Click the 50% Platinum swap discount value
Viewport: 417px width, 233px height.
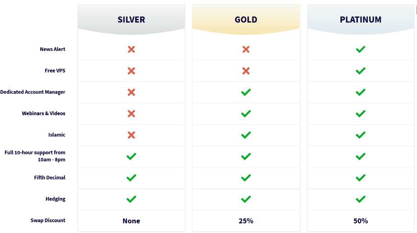coord(361,221)
